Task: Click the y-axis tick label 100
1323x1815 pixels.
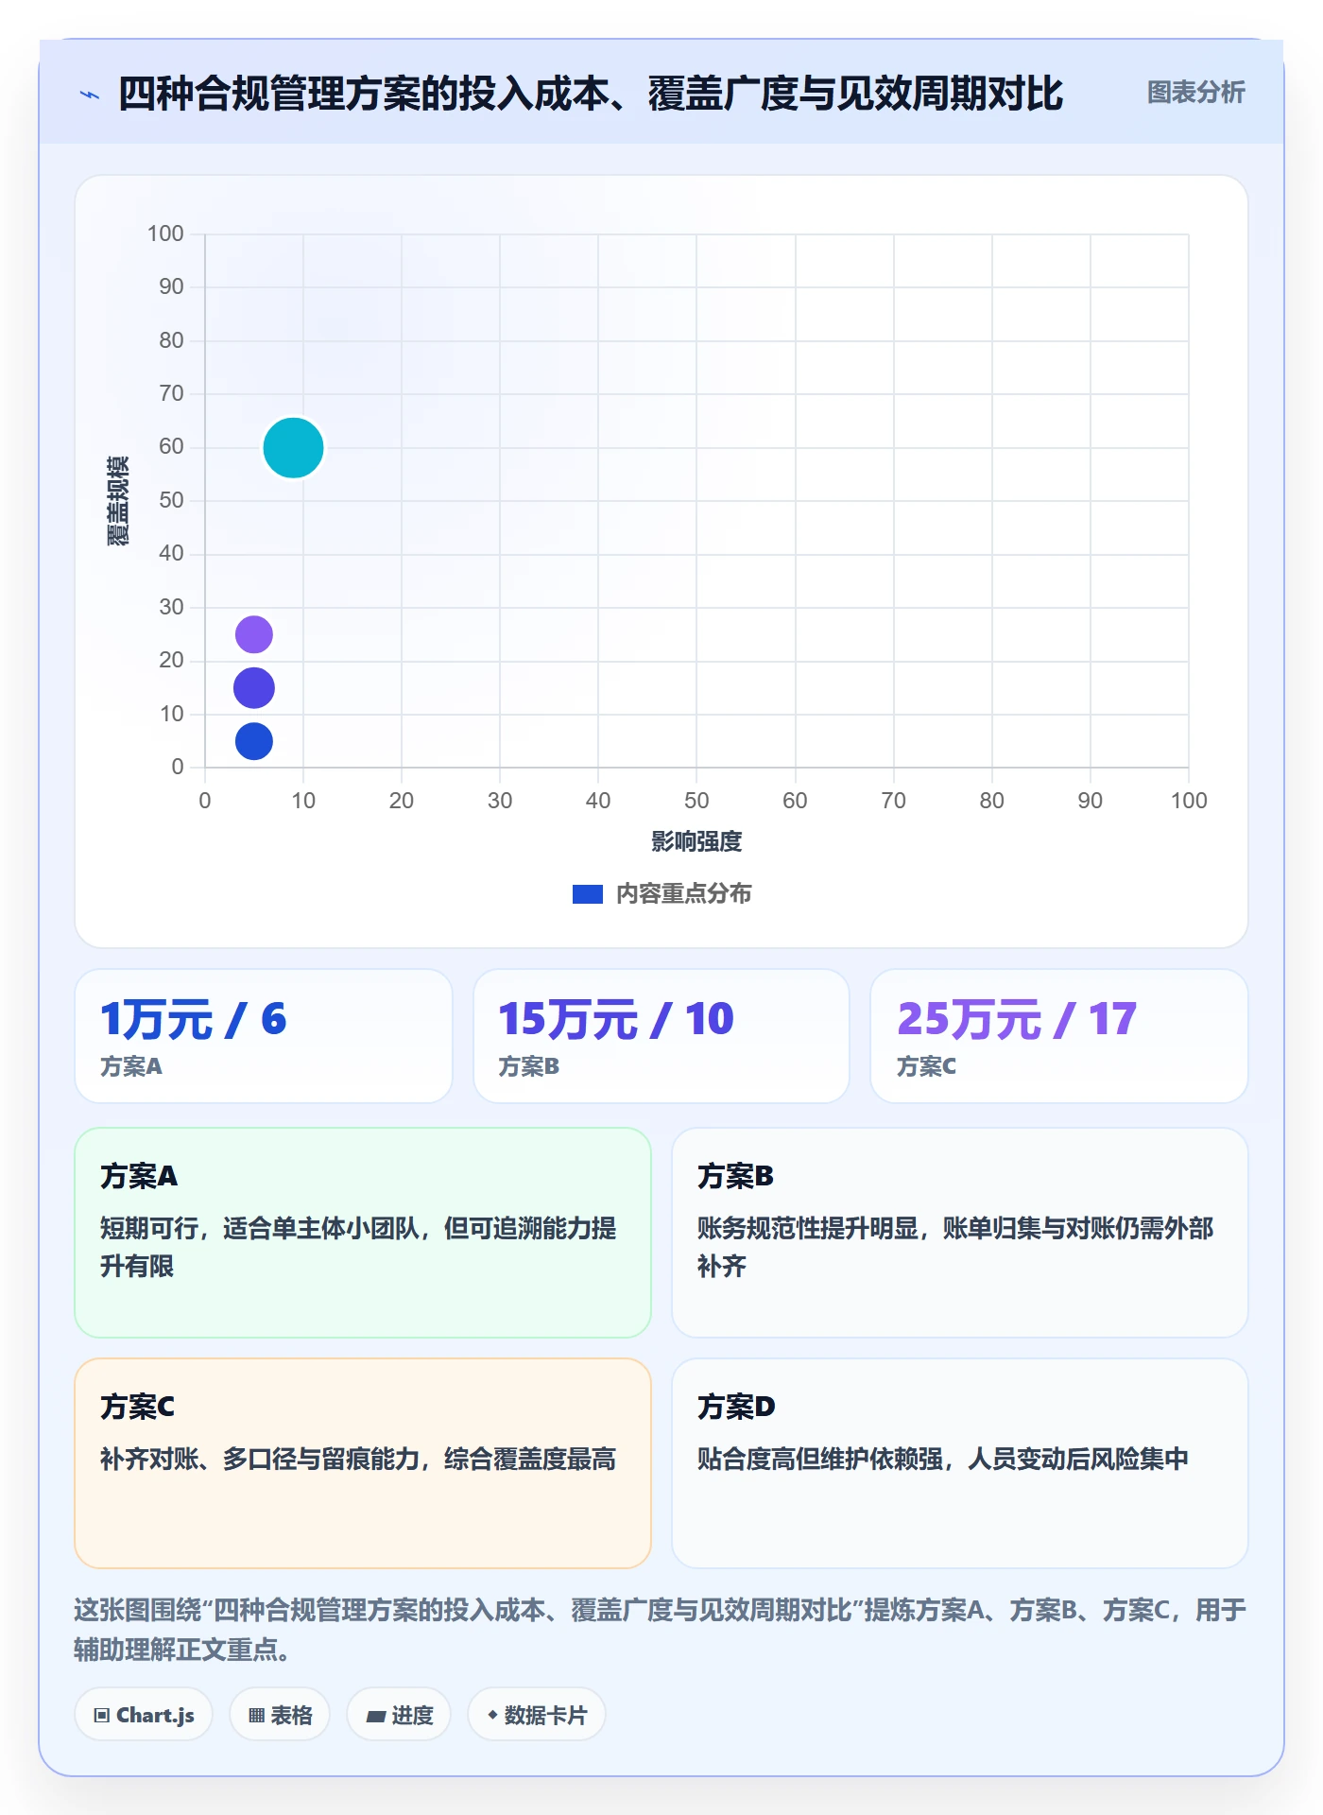Action: click(x=165, y=233)
